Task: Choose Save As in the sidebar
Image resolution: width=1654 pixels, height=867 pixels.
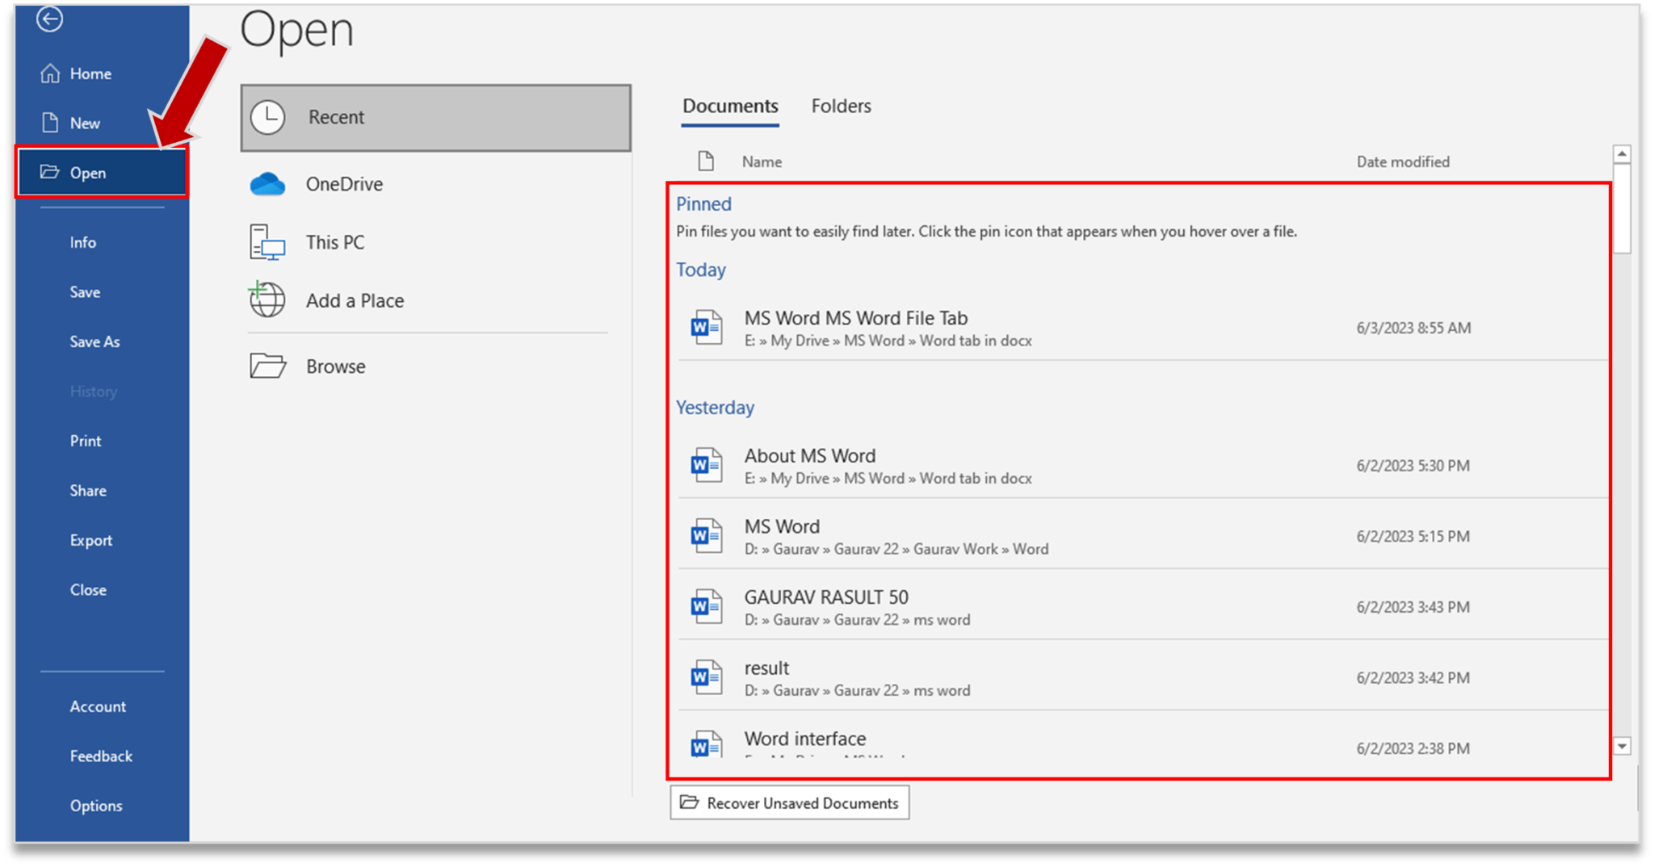Action: (102, 341)
